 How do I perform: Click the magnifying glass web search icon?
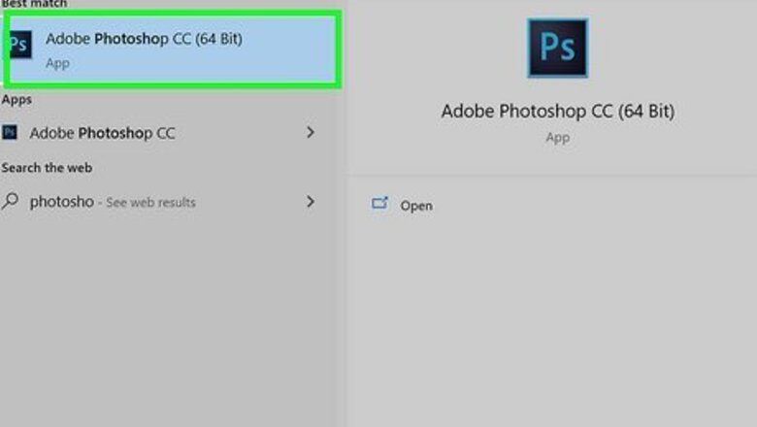tap(11, 202)
